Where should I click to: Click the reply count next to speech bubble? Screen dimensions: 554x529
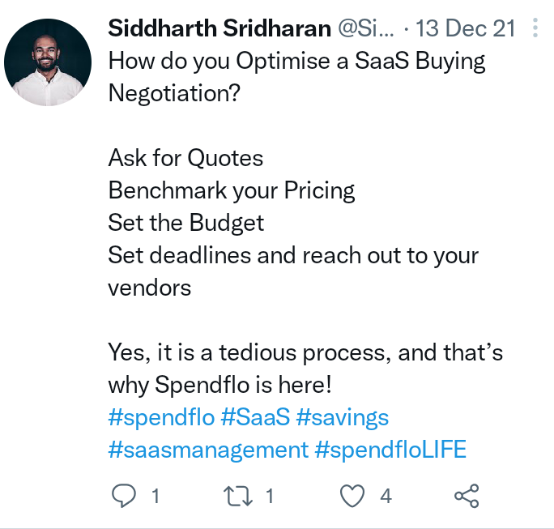(156, 496)
